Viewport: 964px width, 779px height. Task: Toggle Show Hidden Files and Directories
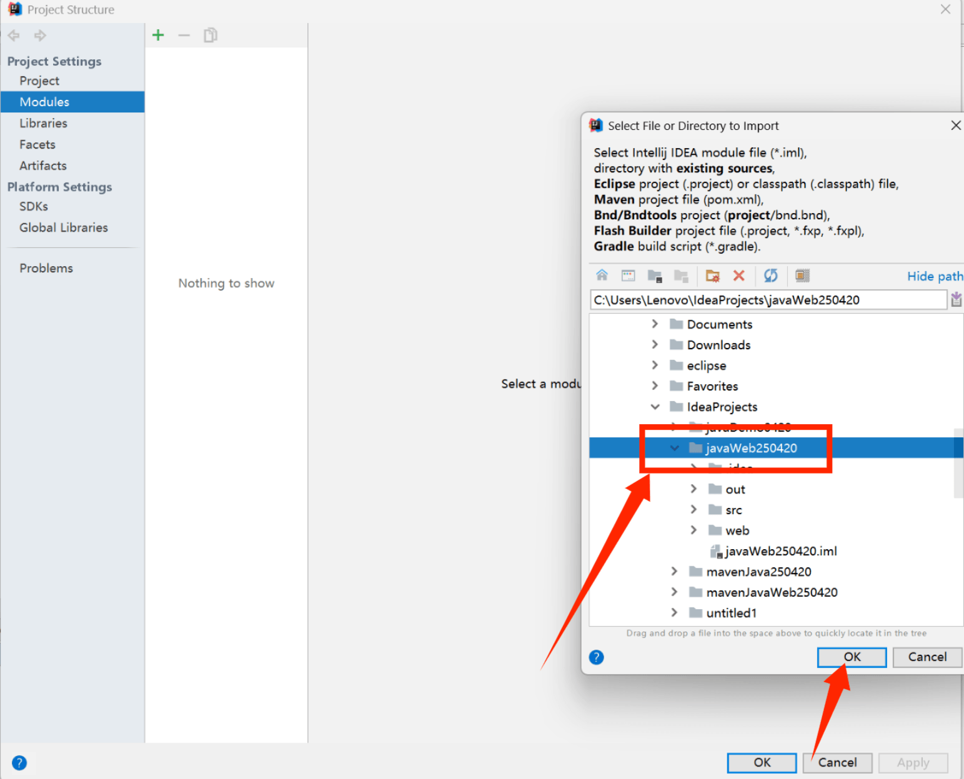802,275
